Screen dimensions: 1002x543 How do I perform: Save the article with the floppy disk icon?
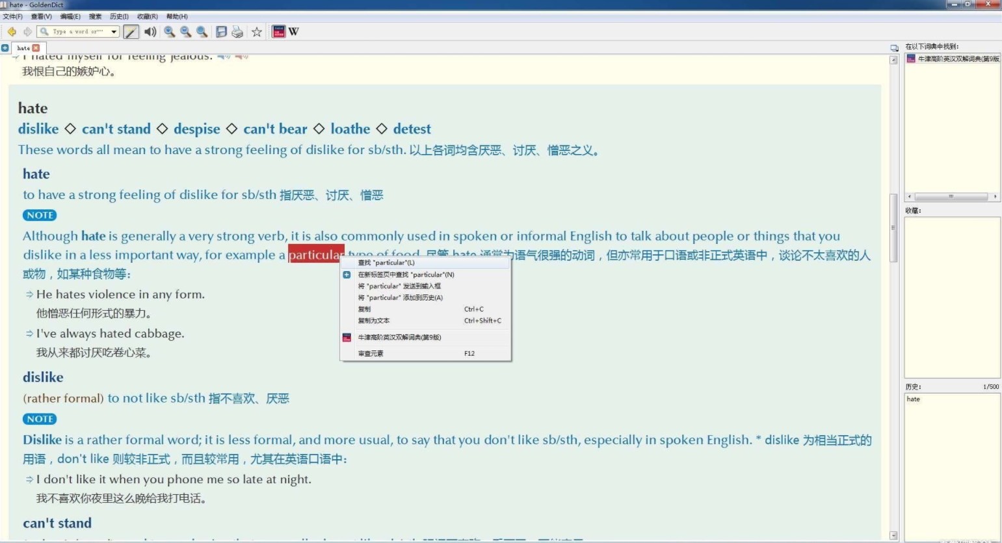pos(221,32)
